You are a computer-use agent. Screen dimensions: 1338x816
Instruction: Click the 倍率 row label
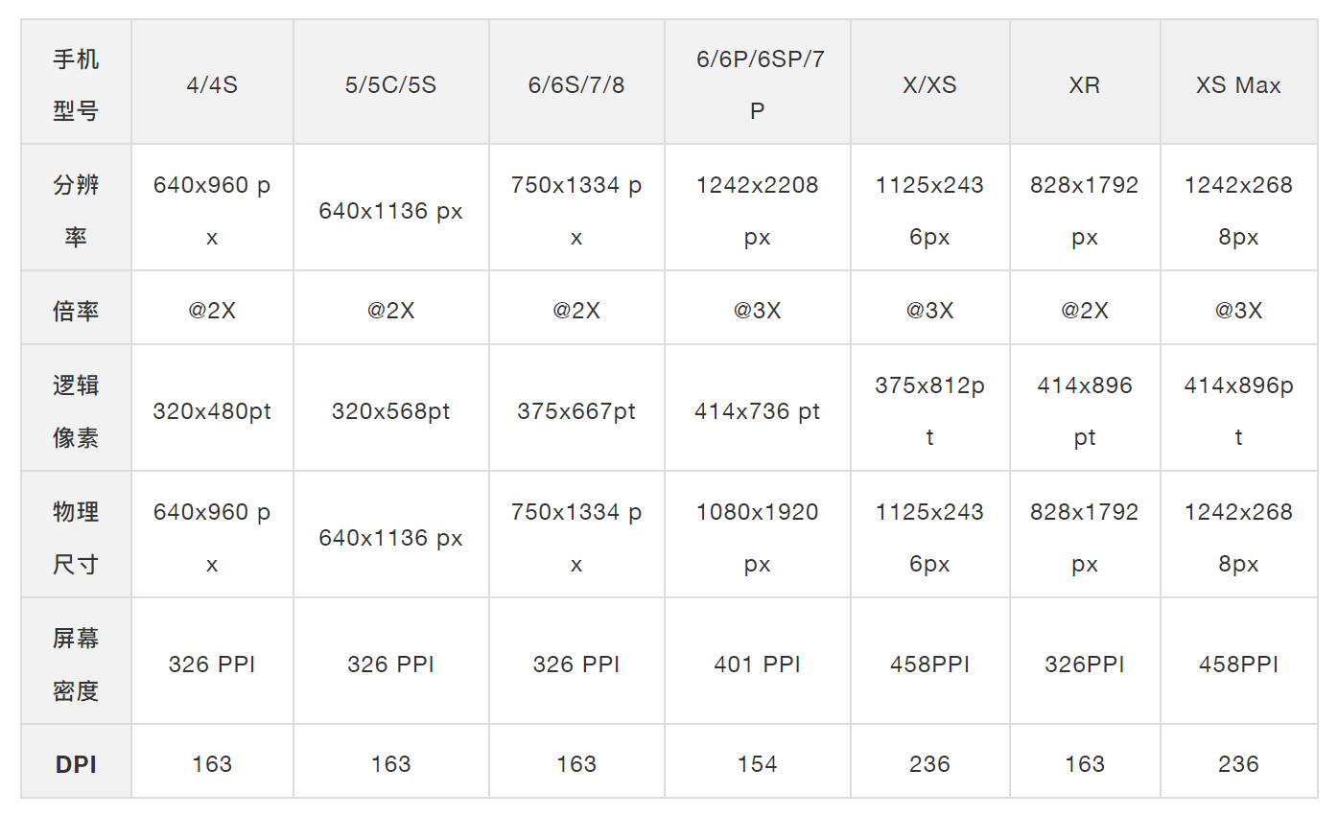tap(76, 311)
